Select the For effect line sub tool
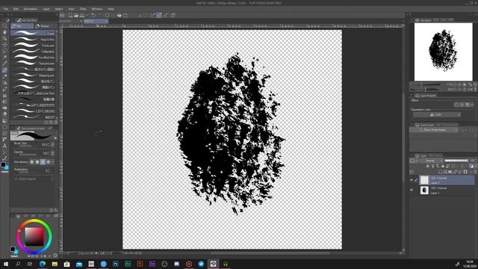The width and height of the screenshot is (478, 269). click(33, 58)
